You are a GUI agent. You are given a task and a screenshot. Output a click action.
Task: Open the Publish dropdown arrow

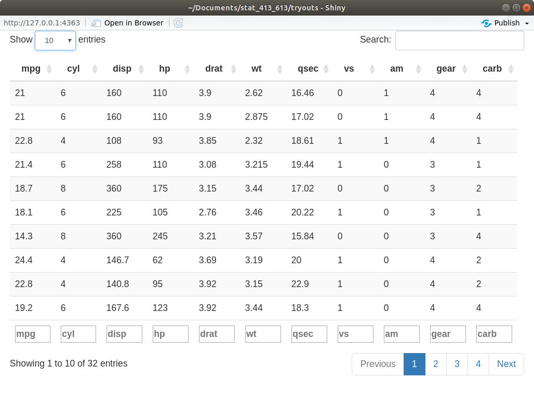(x=527, y=23)
